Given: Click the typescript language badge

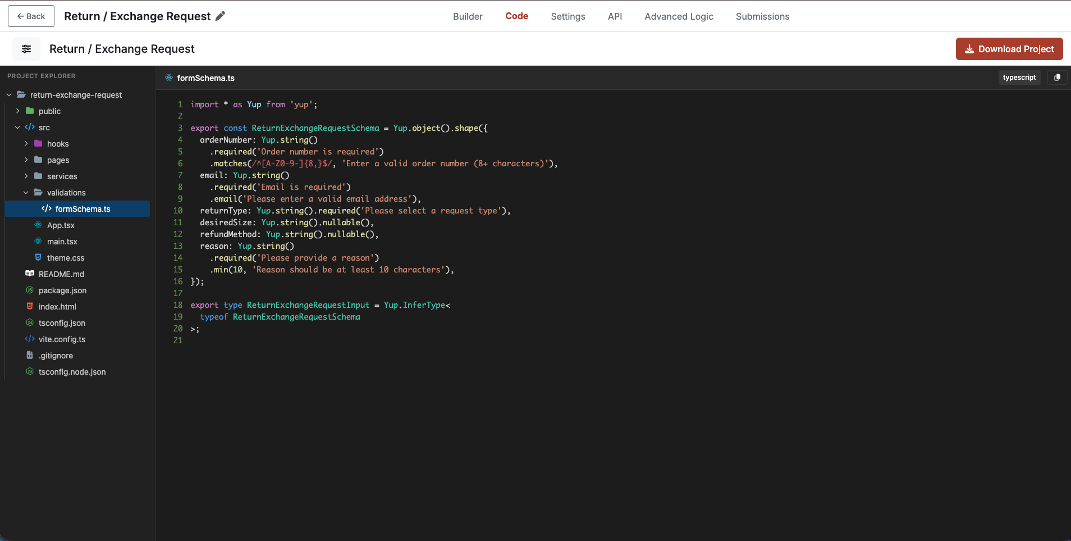Looking at the screenshot, I should point(1019,78).
